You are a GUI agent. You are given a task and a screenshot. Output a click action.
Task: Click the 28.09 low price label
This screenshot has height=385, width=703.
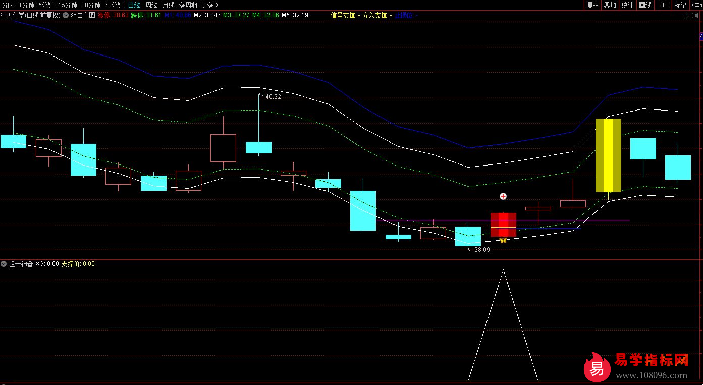pyautogui.click(x=482, y=250)
